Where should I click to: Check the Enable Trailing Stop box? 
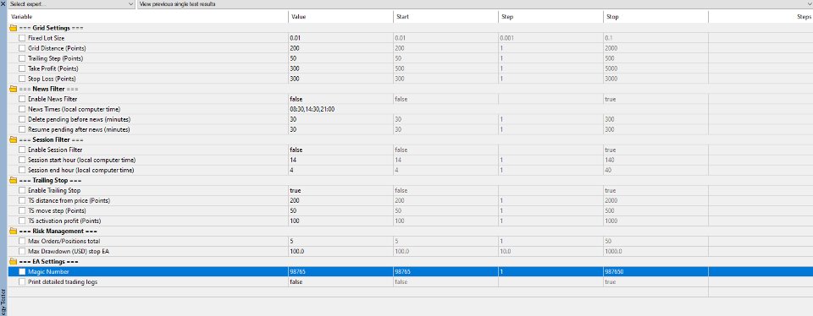22,190
